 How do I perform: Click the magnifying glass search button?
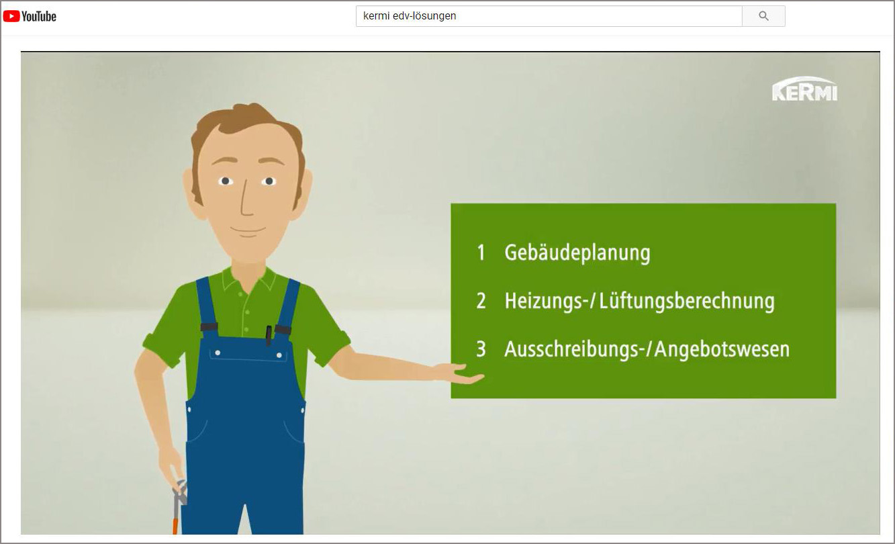(x=763, y=16)
